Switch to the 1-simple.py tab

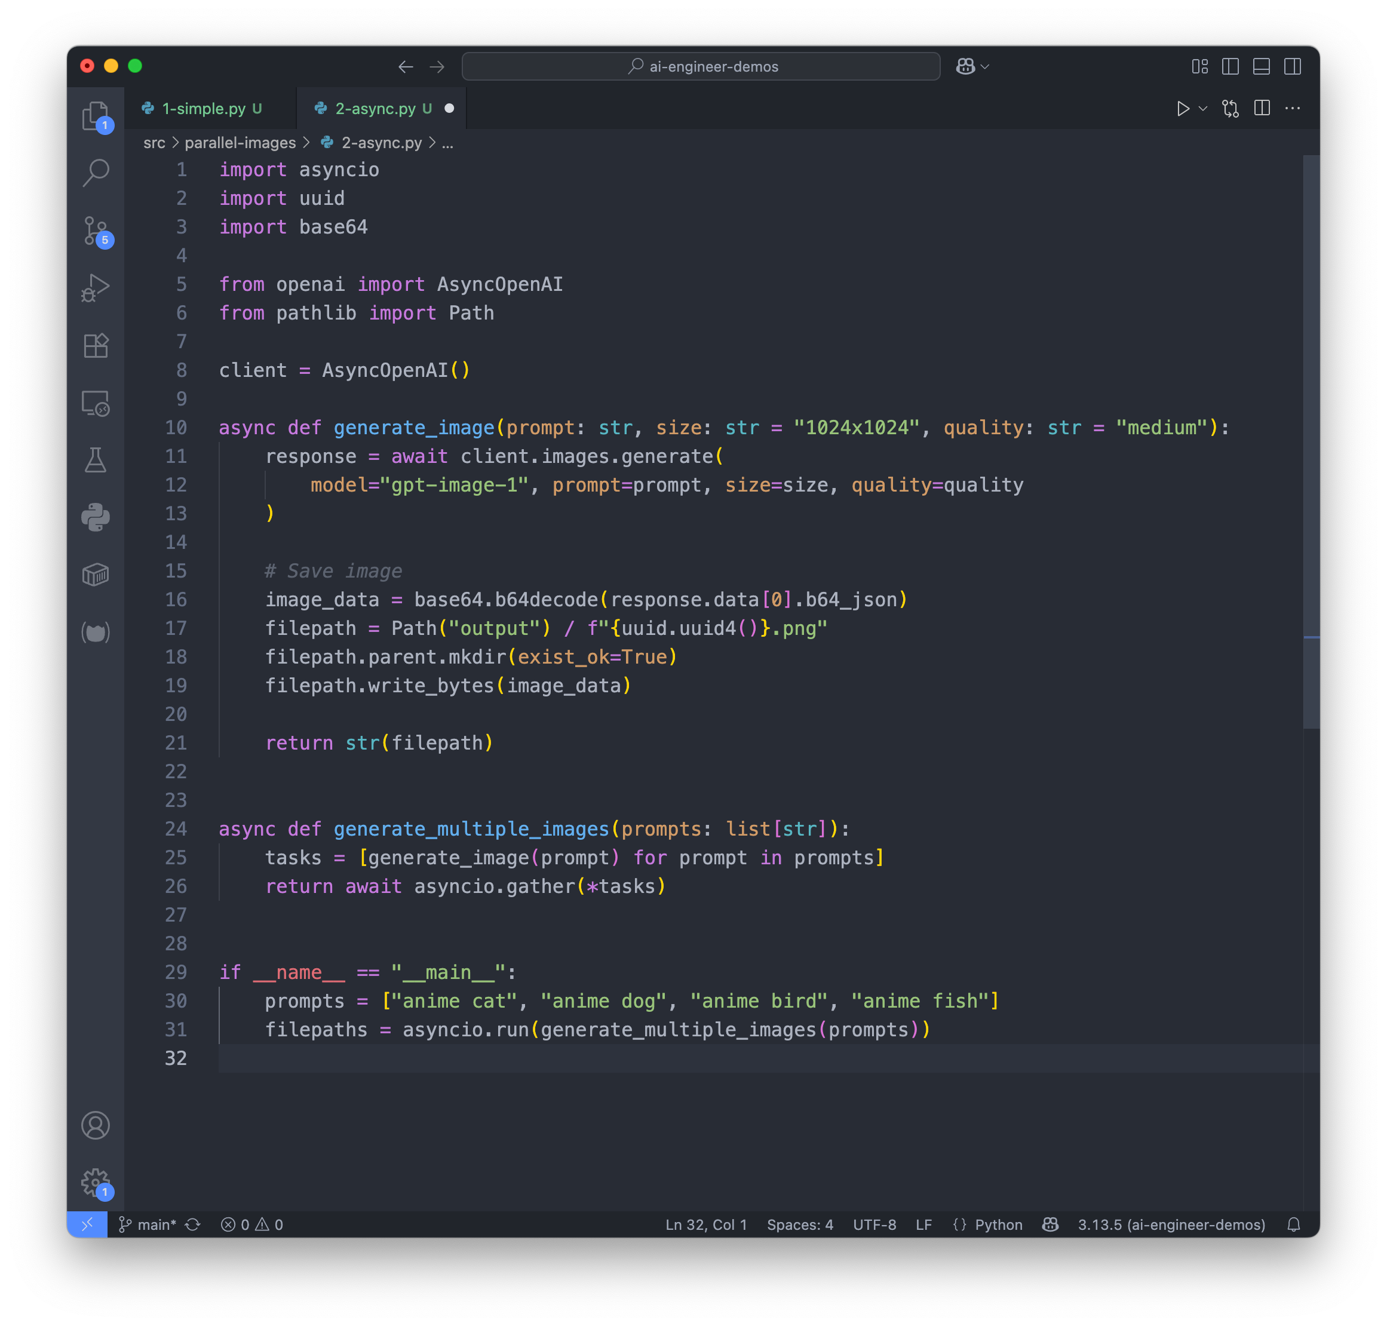tap(204, 108)
